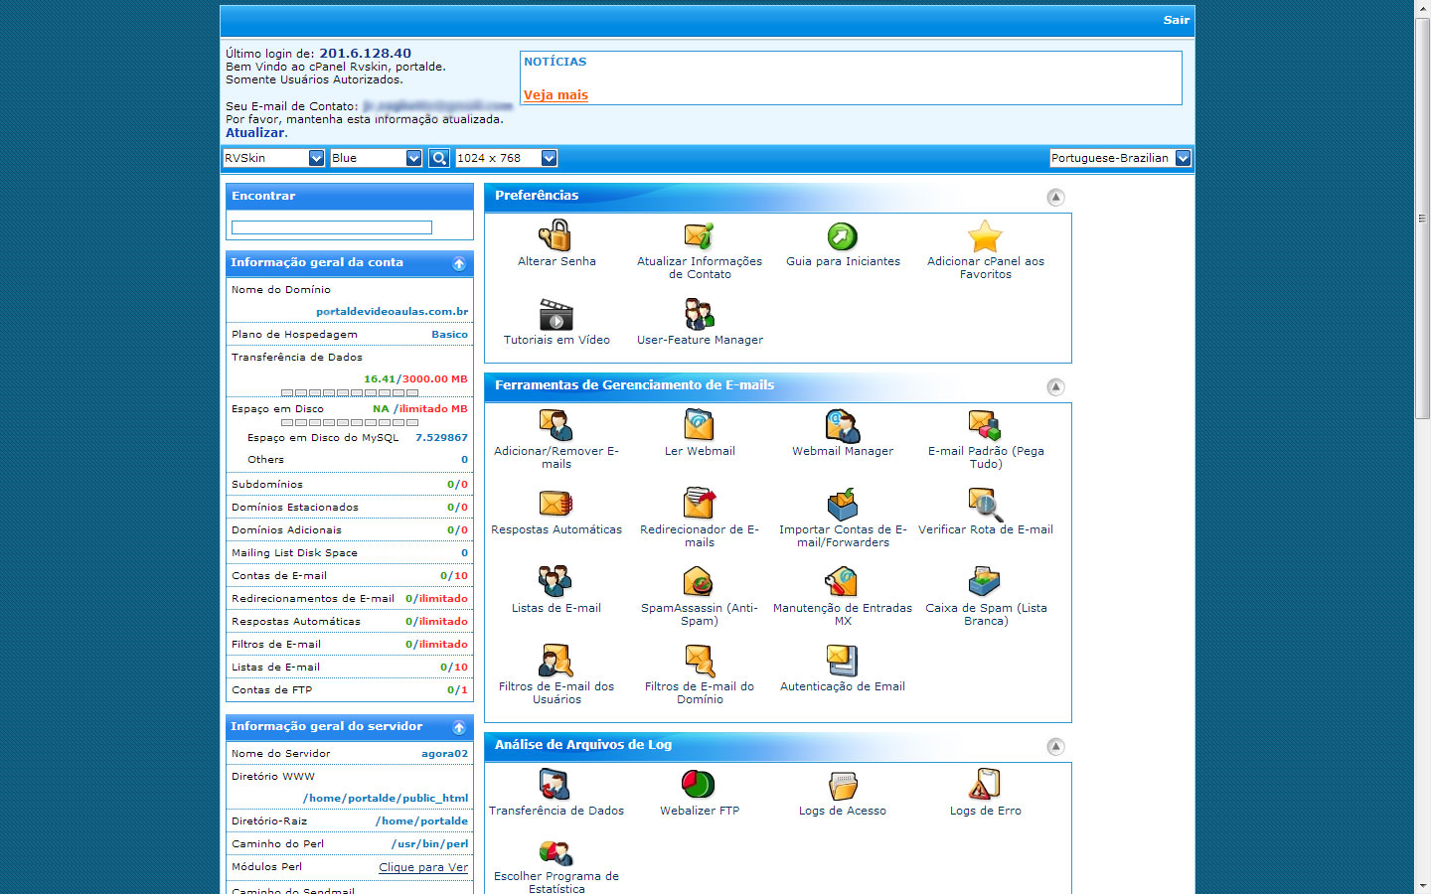
Task: Click the Clique para Ver Perl modules link
Action: coord(423,867)
